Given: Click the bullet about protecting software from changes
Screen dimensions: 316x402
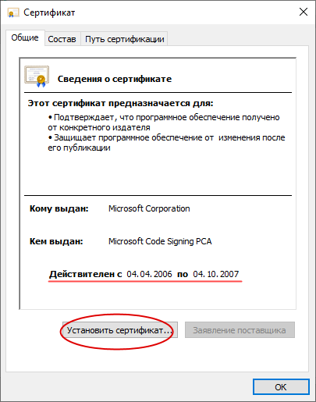Looking at the screenshot, I should tap(166, 143).
